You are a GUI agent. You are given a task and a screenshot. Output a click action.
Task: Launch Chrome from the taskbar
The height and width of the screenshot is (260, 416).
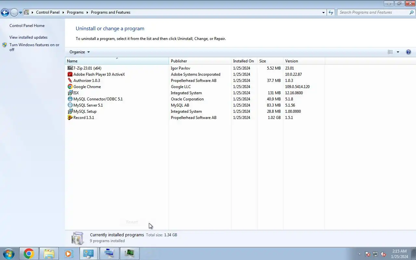(x=29, y=253)
